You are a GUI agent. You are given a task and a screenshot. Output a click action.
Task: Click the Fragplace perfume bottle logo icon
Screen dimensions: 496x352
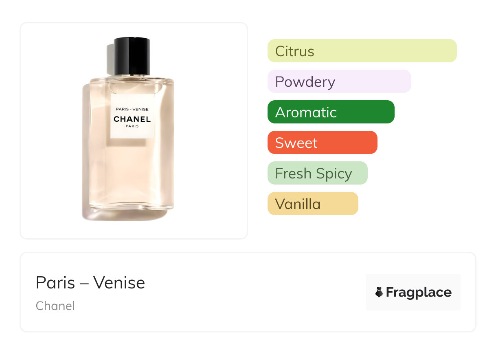pyautogui.click(x=379, y=292)
